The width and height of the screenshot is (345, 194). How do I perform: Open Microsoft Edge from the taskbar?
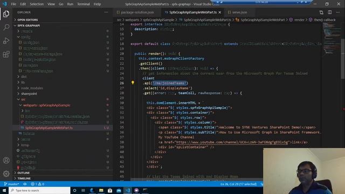(92, 190)
